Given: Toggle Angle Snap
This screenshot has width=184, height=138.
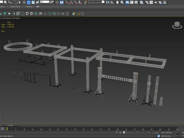Looking at the screenshot, I should [x=71, y=2].
